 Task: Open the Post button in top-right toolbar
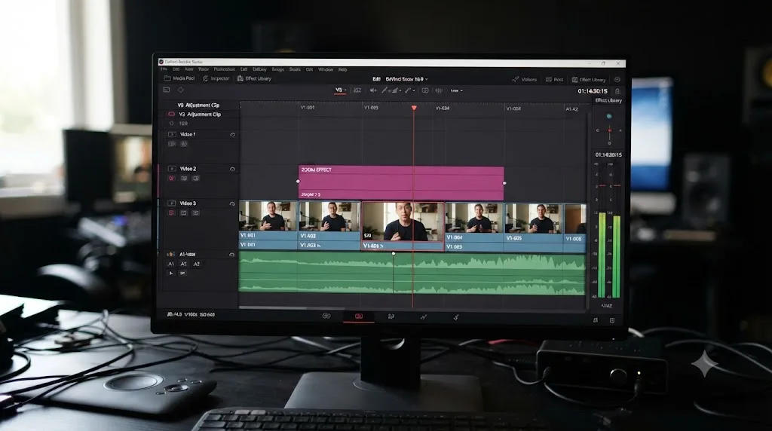(554, 79)
